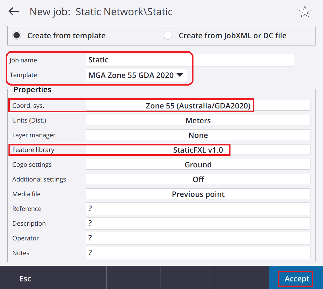Click the Layer manager label
This screenshot has width=323, height=289.
(x=34, y=135)
